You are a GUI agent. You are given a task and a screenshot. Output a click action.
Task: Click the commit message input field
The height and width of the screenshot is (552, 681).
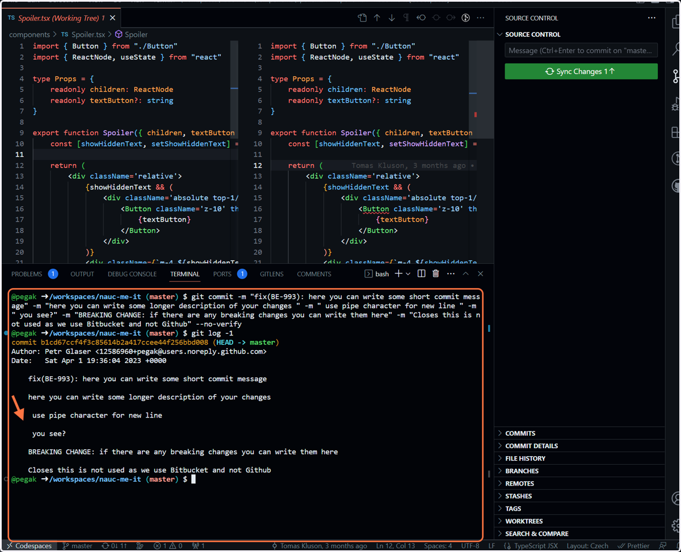(x=581, y=50)
